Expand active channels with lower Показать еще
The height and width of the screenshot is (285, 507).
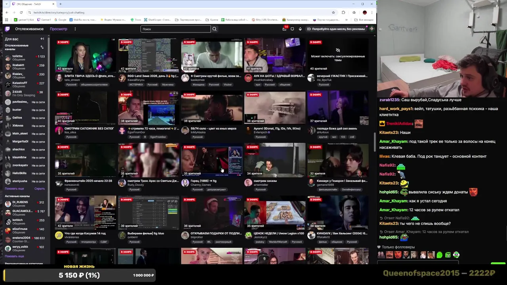tap(14, 256)
